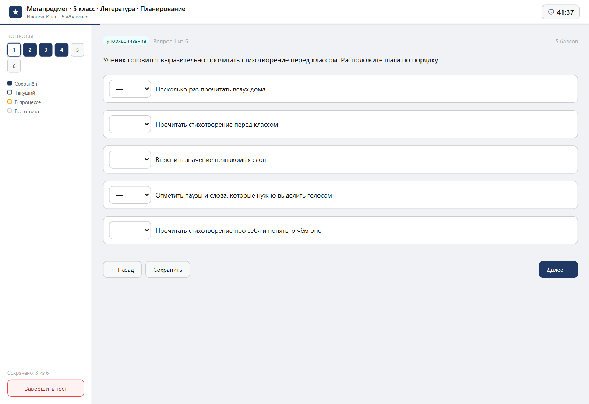The width and height of the screenshot is (589, 404).
Task: Click the step text 'Прочитать стихотворение перед классом'
Action: [217, 125]
